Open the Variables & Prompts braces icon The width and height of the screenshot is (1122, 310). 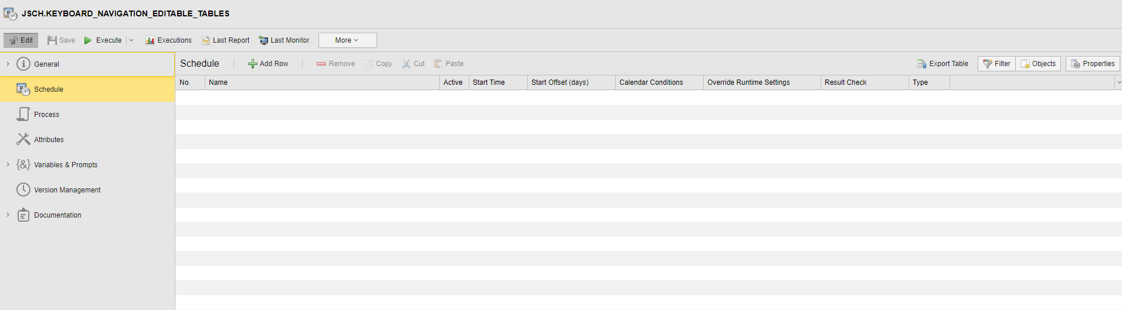coord(23,164)
